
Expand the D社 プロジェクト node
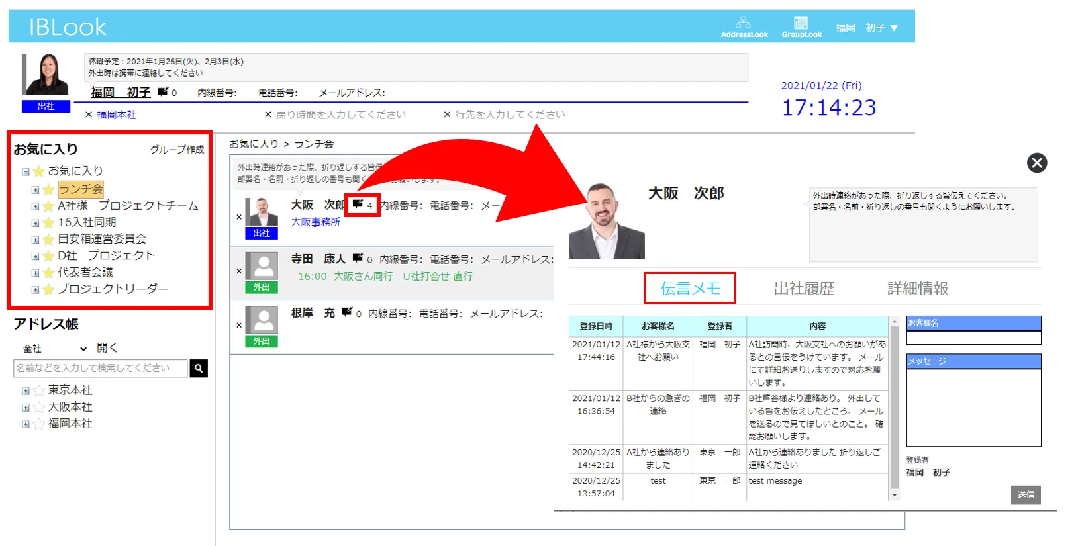[35, 256]
